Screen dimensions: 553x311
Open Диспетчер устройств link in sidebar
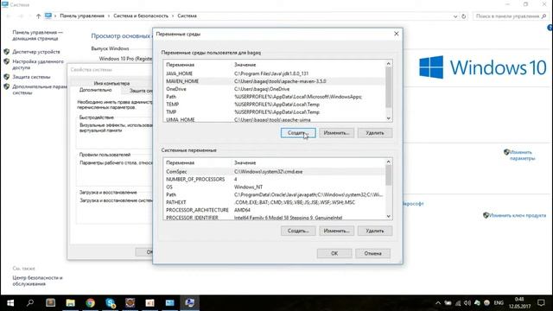click(x=36, y=52)
